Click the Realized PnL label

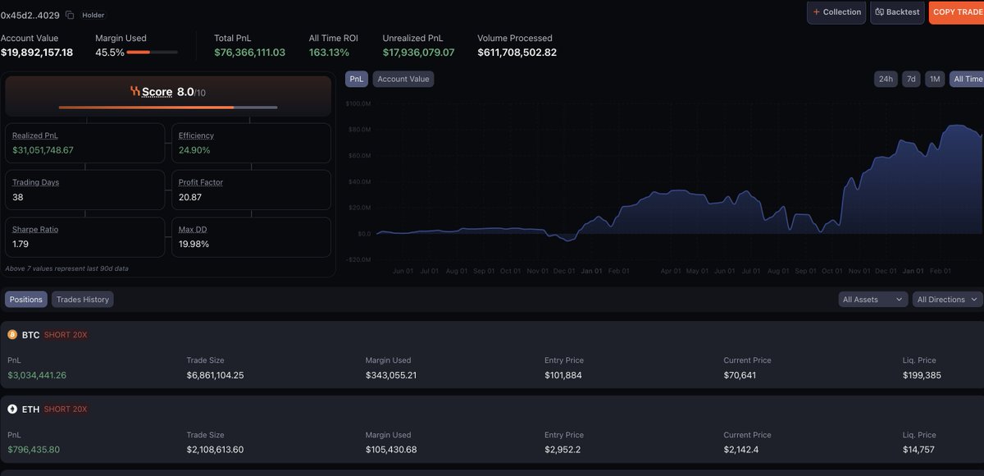[x=35, y=135]
